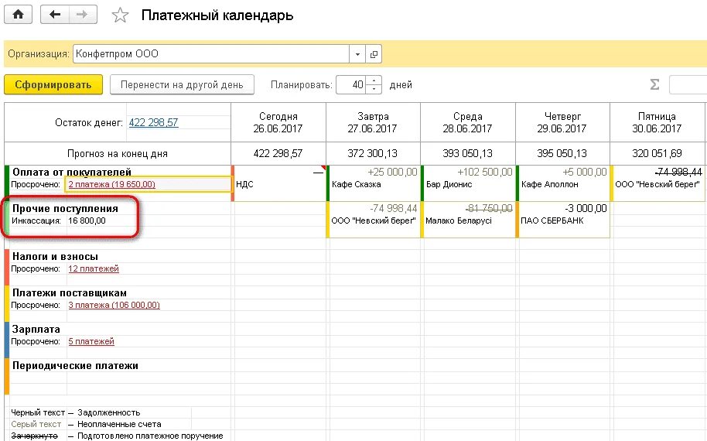Image resolution: width=707 pixels, height=441 pixels.
Task: Open the ПАО СБЕРБАНК payment -3 000,00
Action: 562,220
